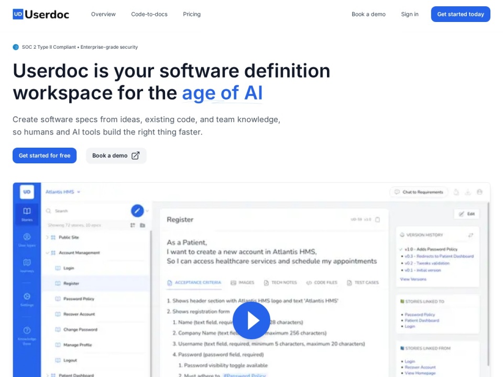The height and width of the screenshot is (377, 503).
Task: Click Book a demo in the header
Action: [368, 14]
